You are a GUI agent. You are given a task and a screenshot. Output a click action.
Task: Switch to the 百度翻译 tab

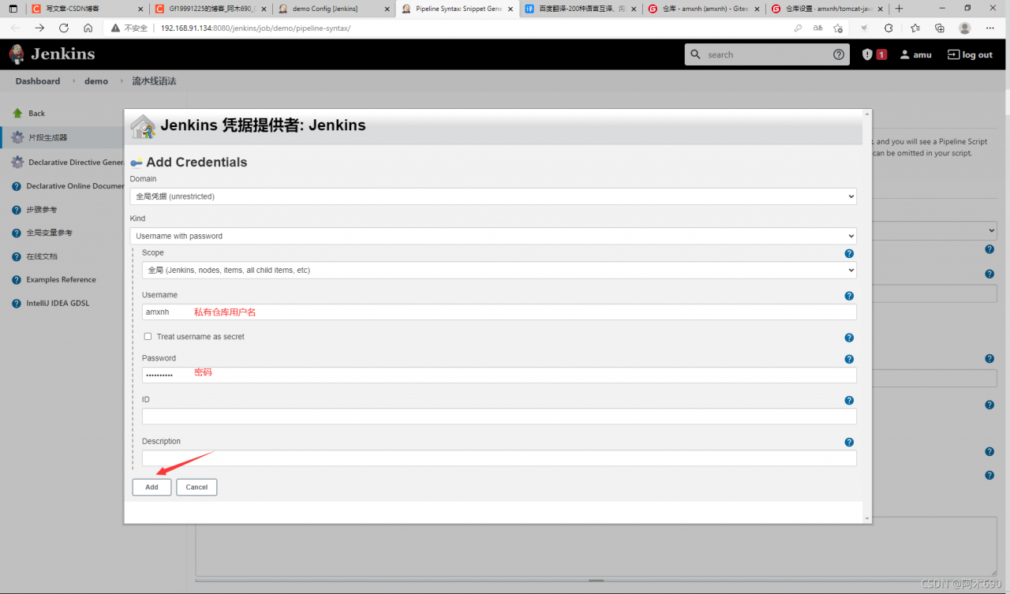[x=581, y=9]
